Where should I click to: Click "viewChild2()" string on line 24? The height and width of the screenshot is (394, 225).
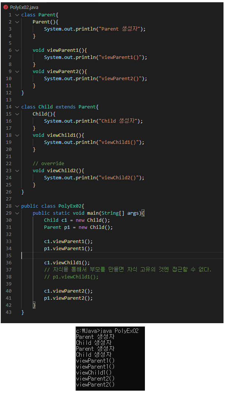coord(118,178)
